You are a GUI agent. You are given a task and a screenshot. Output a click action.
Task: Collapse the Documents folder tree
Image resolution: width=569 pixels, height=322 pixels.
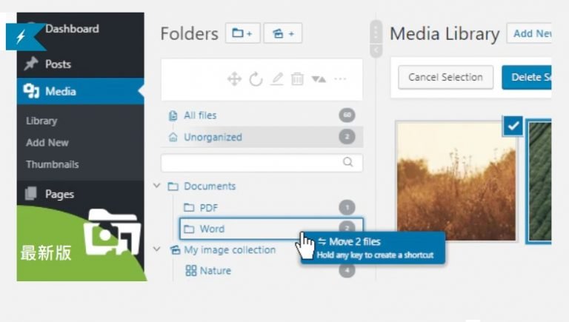pyautogui.click(x=157, y=186)
